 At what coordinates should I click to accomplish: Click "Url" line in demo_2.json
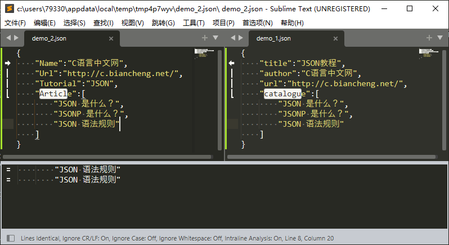click(x=109, y=73)
